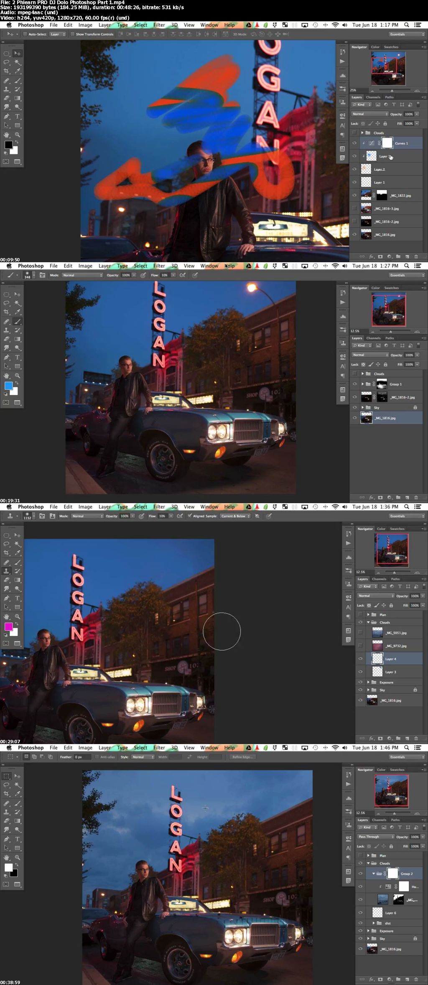Show the _MG_1816-3.jpg layer

coord(354,208)
